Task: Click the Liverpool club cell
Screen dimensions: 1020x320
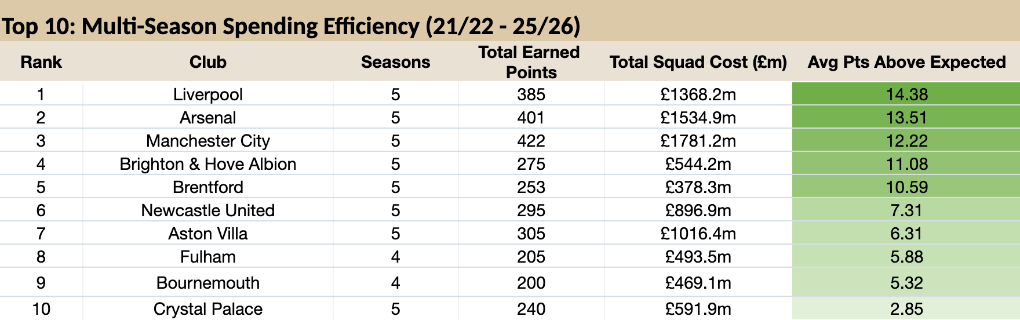Action: click(208, 94)
